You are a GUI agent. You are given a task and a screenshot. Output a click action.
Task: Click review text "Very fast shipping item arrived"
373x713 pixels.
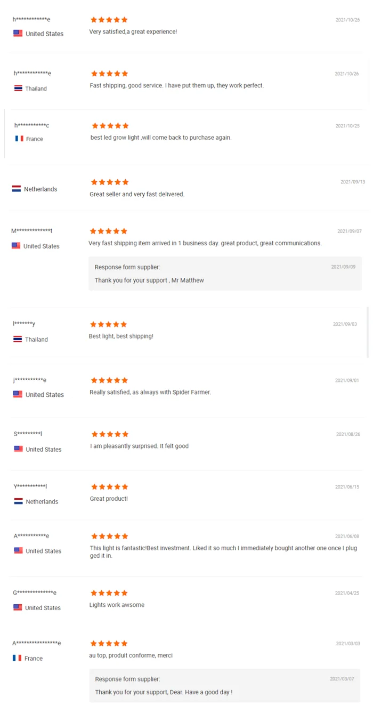click(x=205, y=243)
